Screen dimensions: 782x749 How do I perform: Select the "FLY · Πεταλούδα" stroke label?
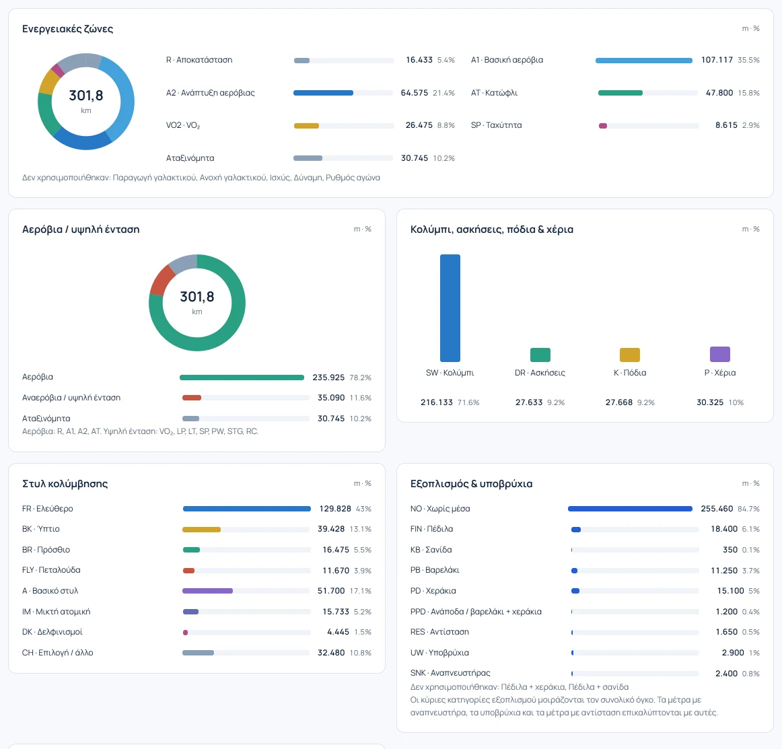point(51,570)
